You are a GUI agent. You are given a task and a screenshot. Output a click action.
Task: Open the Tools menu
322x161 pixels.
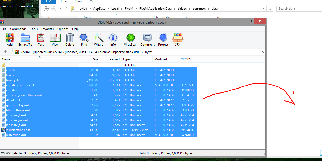pyautogui.click(x=34, y=29)
